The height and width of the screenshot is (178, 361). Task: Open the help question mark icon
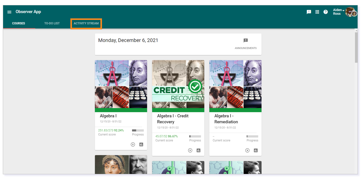click(x=326, y=12)
